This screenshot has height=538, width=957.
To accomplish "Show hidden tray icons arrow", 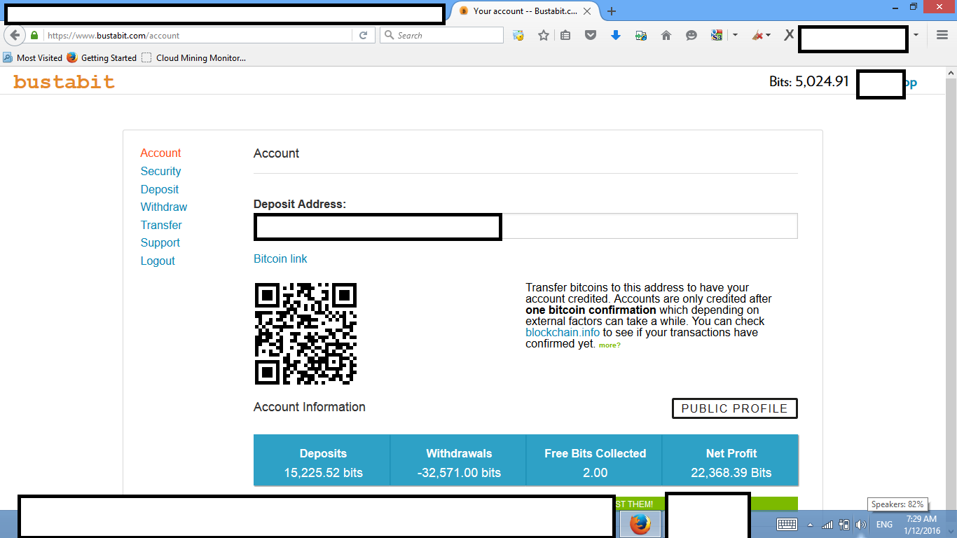I will pyautogui.click(x=811, y=524).
